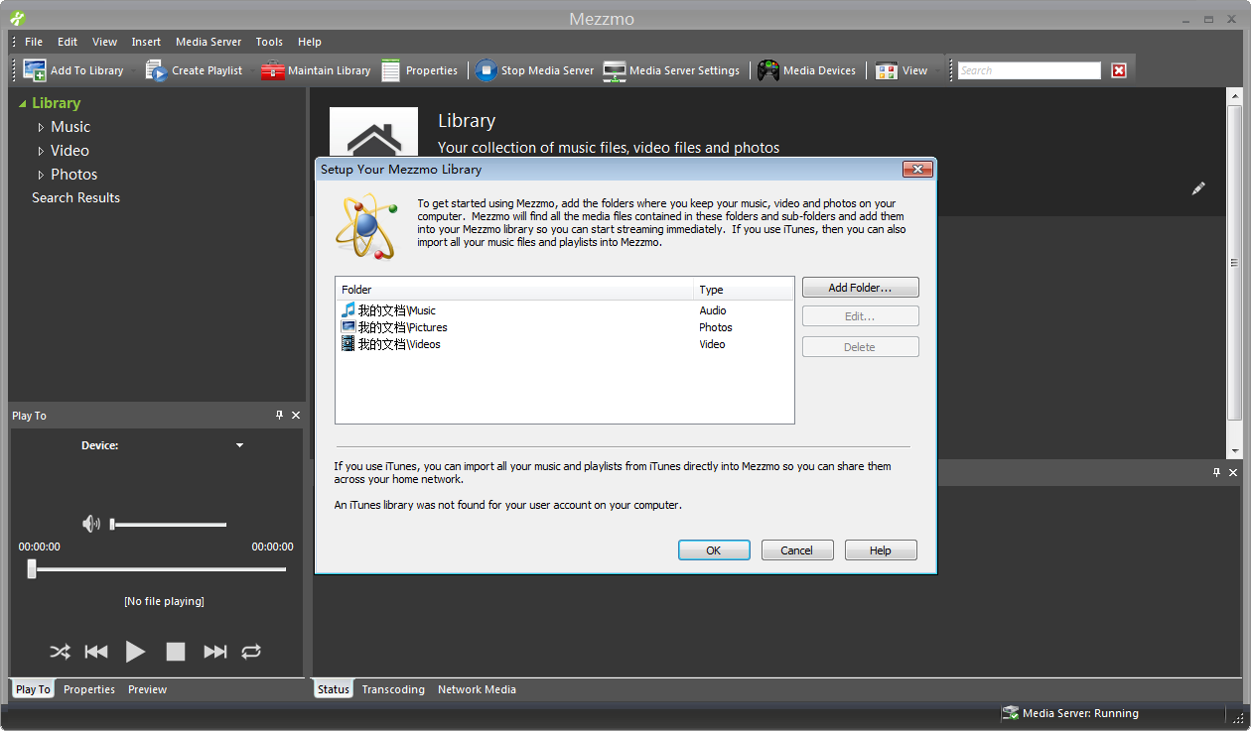Image resolution: width=1251 pixels, height=731 pixels.
Task: Switch to the Transcoding tab
Action: (393, 689)
